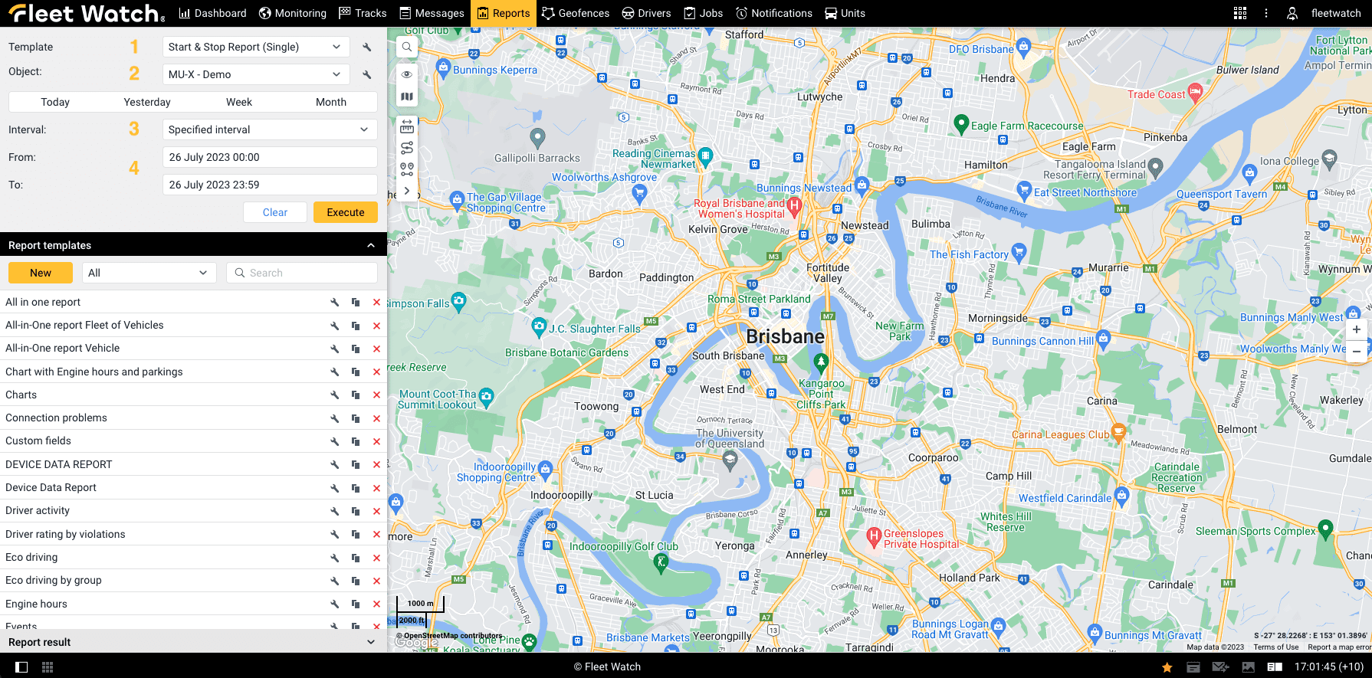
Task: Click the New report template button
Action: click(x=41, y=273)
